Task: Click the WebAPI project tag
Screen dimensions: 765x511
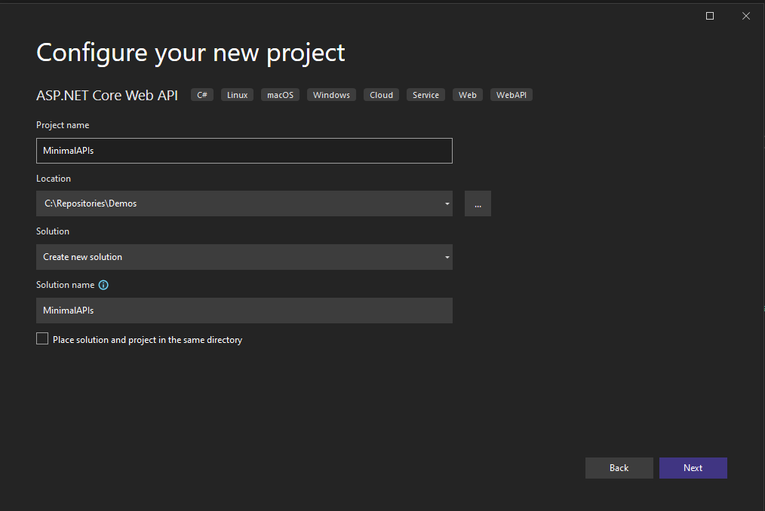Action: pyautogui.click(x=511, y=94)
